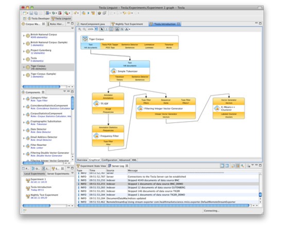Select the Server Log tab
Viewport: 283px width, 226px height.
tap(118, 166)
